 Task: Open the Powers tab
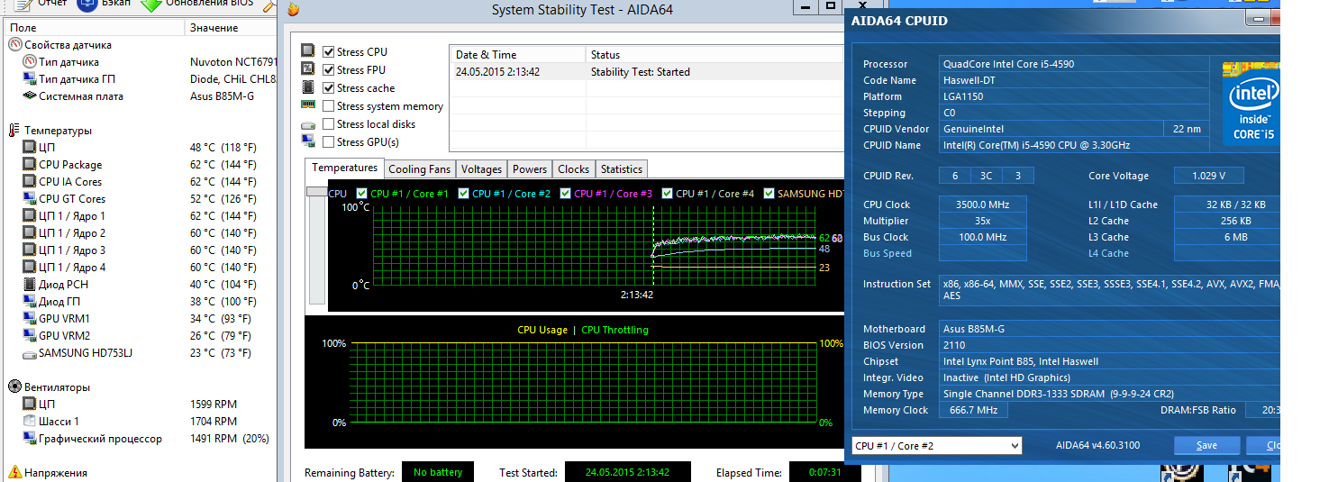pyautogui.click(x=530, y=169)
